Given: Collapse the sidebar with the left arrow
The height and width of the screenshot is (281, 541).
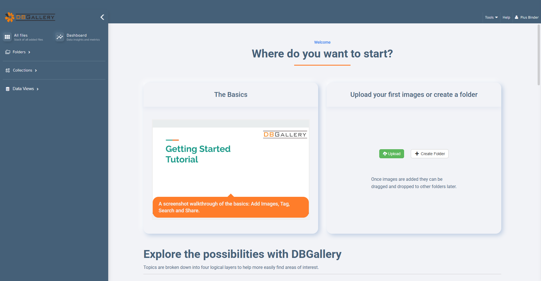Looking at the screenshot, I should 102,17.
